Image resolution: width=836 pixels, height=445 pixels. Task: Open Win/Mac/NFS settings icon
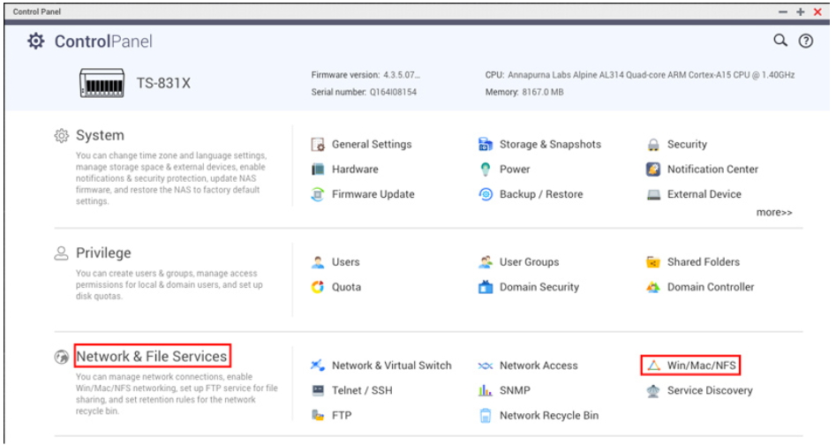(653, 366)
